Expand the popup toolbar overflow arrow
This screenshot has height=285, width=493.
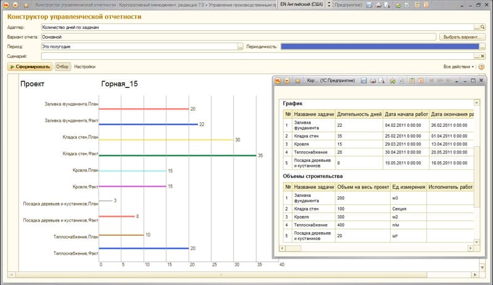tap(457, 81)
